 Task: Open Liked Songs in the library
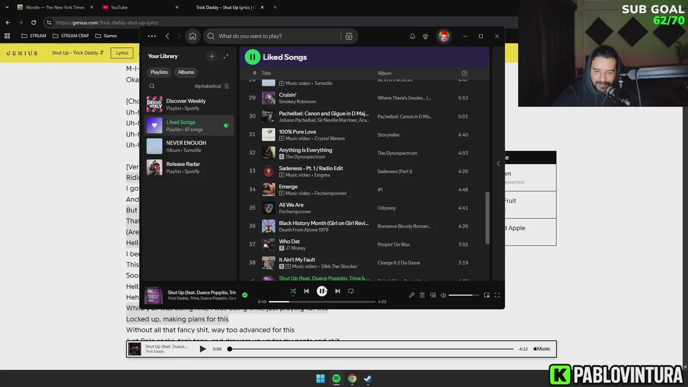point(189,125)
